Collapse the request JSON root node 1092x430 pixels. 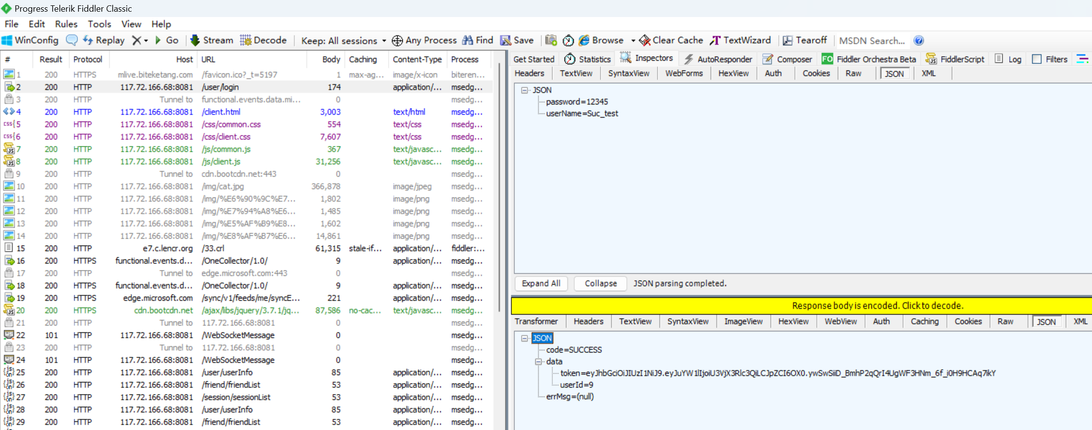click(x=525, y=90)
